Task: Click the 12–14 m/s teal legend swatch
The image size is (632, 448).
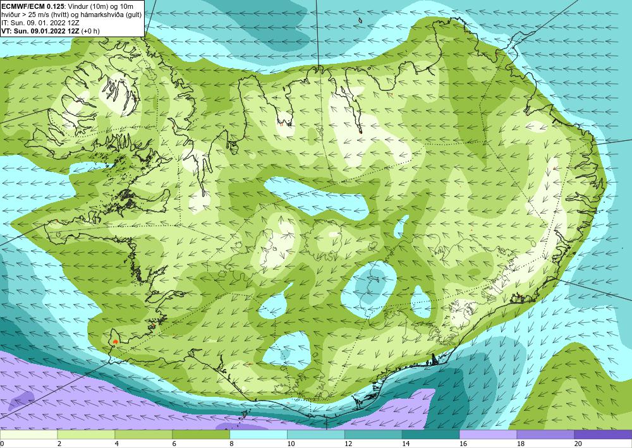Action: click(374, 435)
